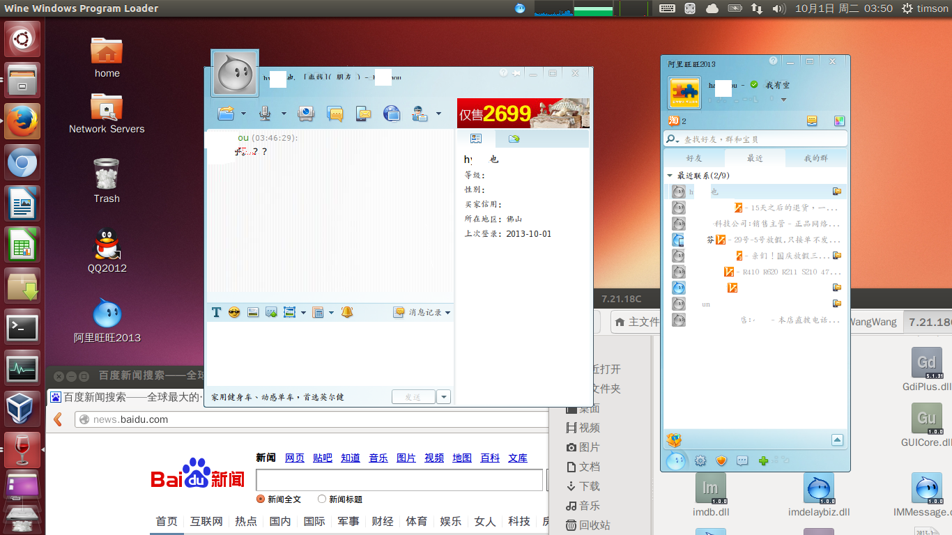Image resolution: width=952 pixels, height=535 pixels.
Task: Open 消息记录 message history
Action: click(x=422, y=312)
